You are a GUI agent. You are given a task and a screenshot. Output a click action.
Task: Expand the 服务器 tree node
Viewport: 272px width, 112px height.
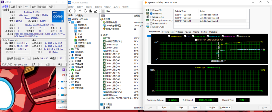click(x=70, y=55)
